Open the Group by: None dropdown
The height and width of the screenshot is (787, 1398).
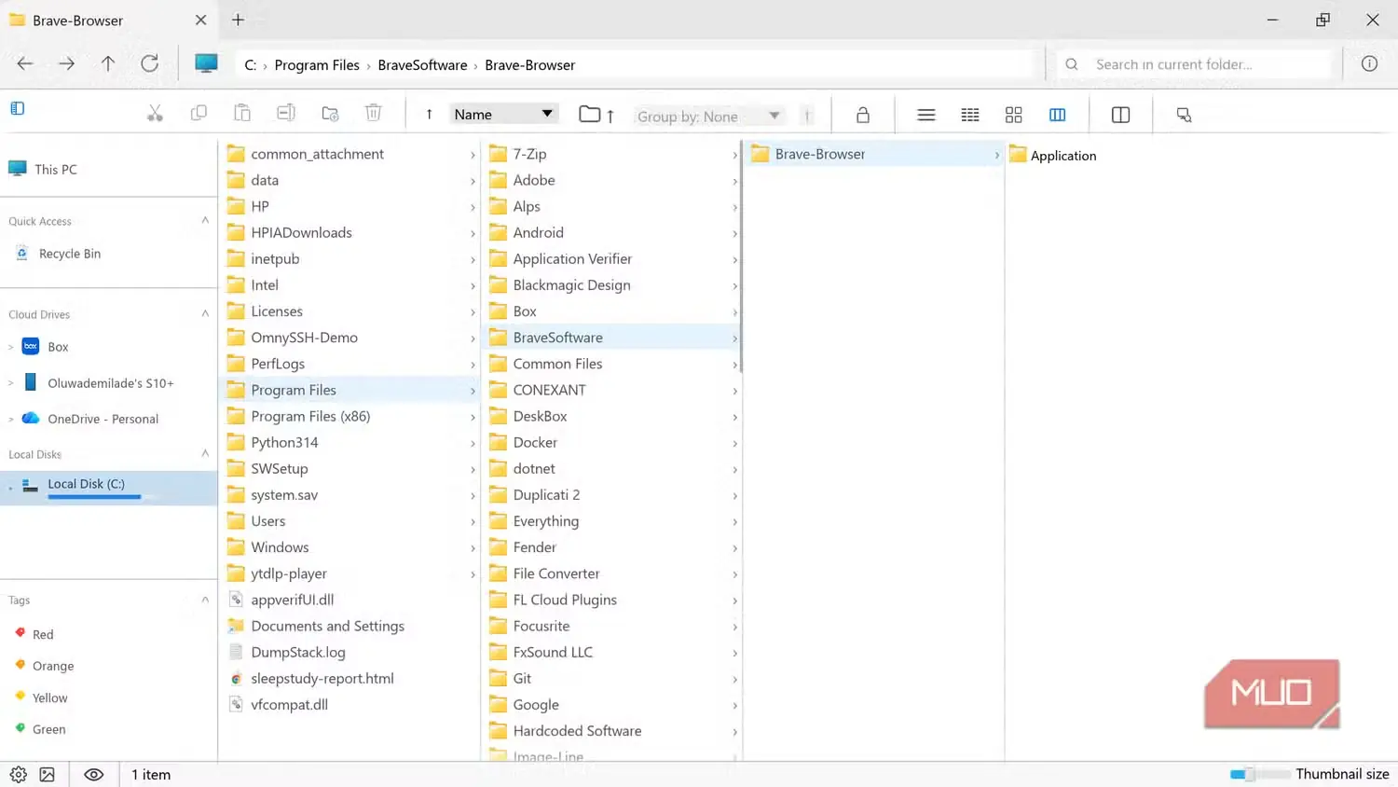click(x=709, y=116)
